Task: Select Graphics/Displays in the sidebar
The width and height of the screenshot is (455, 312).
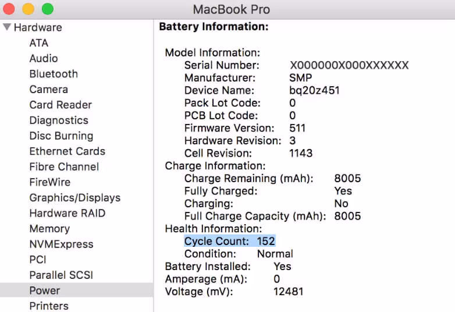Action: click(x=75, y=198)
